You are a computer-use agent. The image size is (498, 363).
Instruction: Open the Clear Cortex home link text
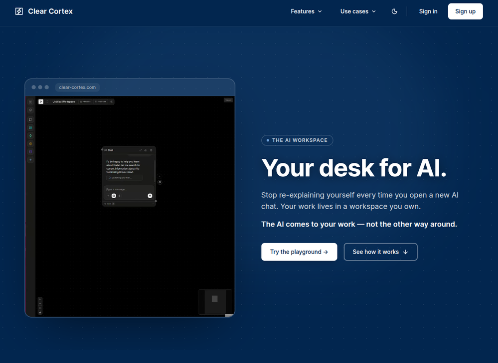(x=50, y=11)
